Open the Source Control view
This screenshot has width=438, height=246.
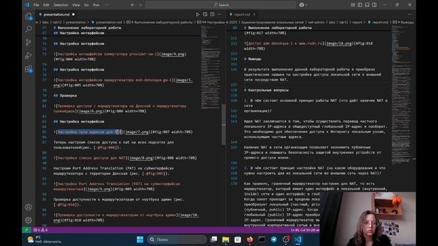(x=29, y=42)
